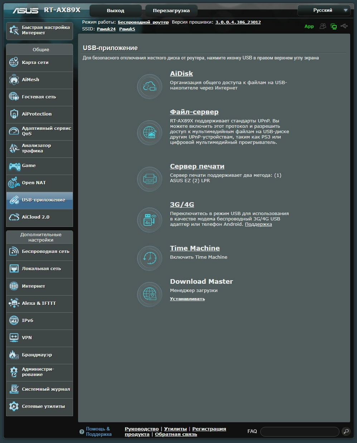Click the help question mark icon
Viewport: 357px width, 443px height.
point(82,432)
